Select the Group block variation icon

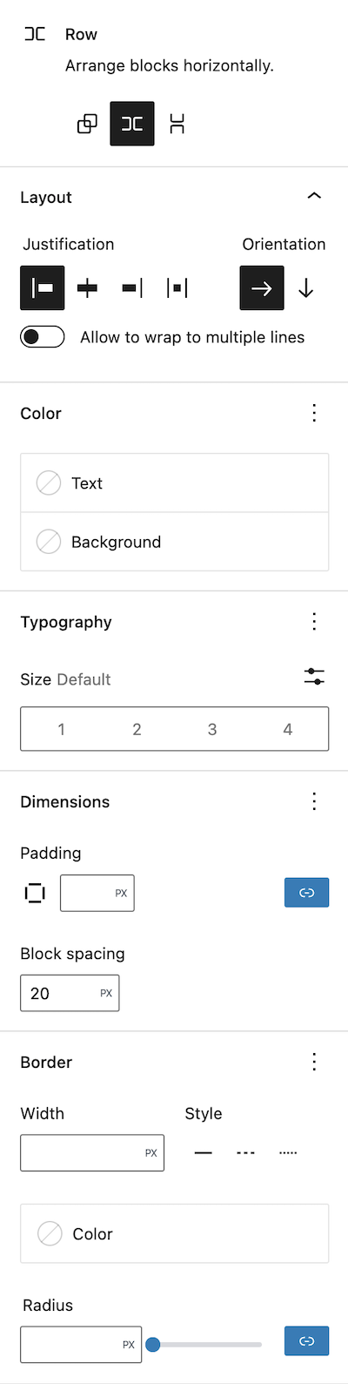tap(87, 124)
